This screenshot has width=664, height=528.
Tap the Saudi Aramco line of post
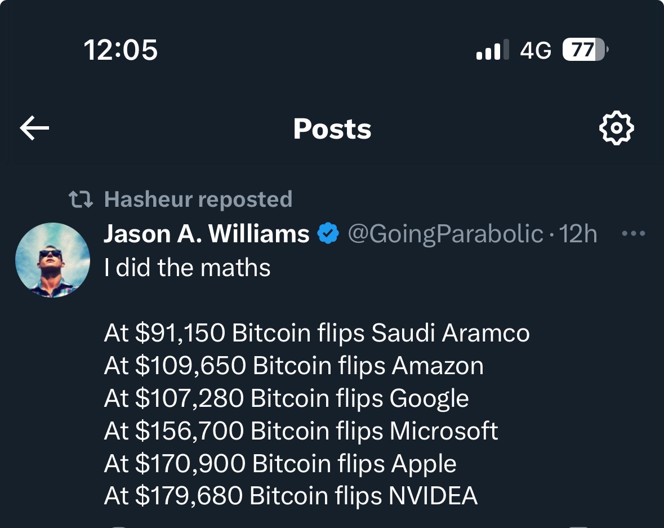coord(317,333)
